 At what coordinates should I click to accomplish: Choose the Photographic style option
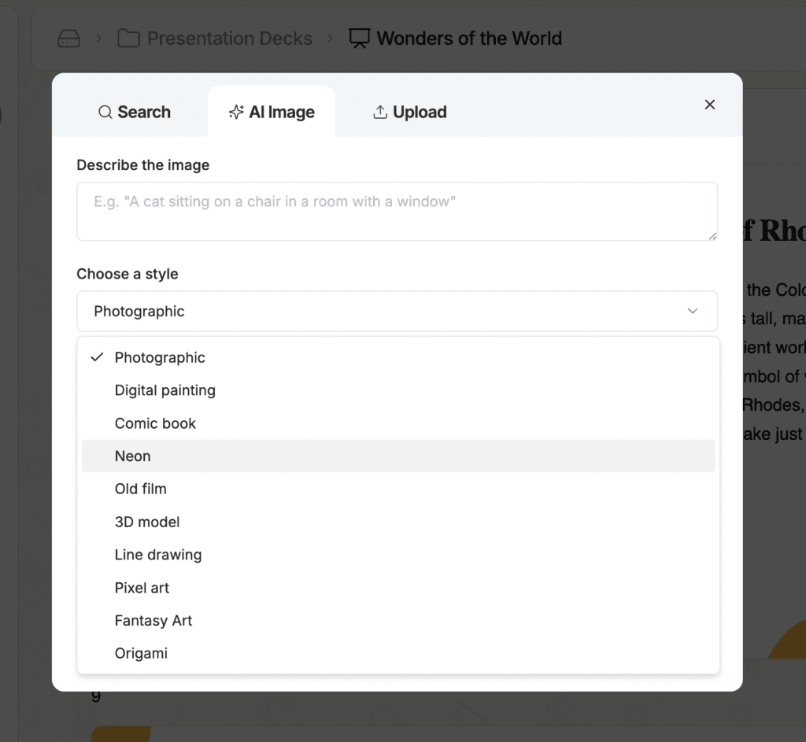398,358
